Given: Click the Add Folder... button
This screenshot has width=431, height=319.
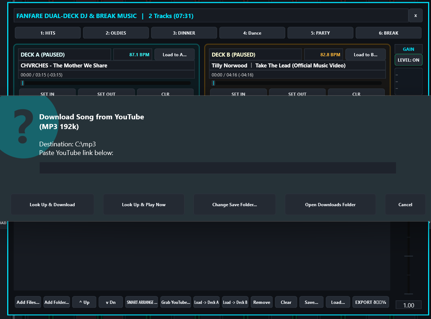Looking at the screenshot, I should tap(57, 302).
